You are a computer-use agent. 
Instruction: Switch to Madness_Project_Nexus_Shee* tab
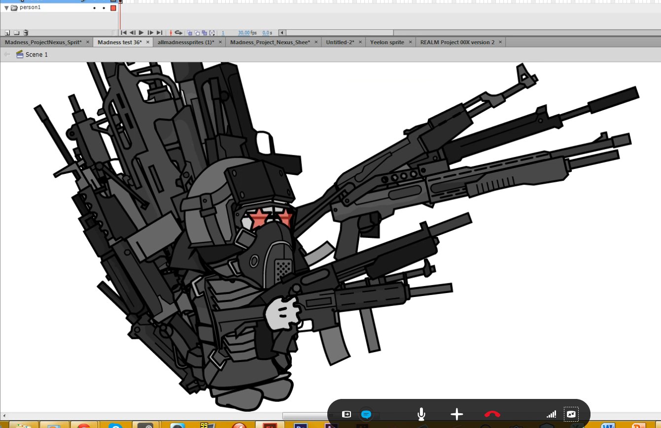(270, 42)
